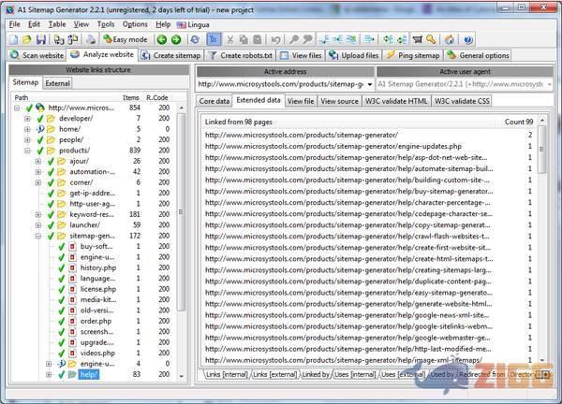Open the Edit menu

[34, 24]
